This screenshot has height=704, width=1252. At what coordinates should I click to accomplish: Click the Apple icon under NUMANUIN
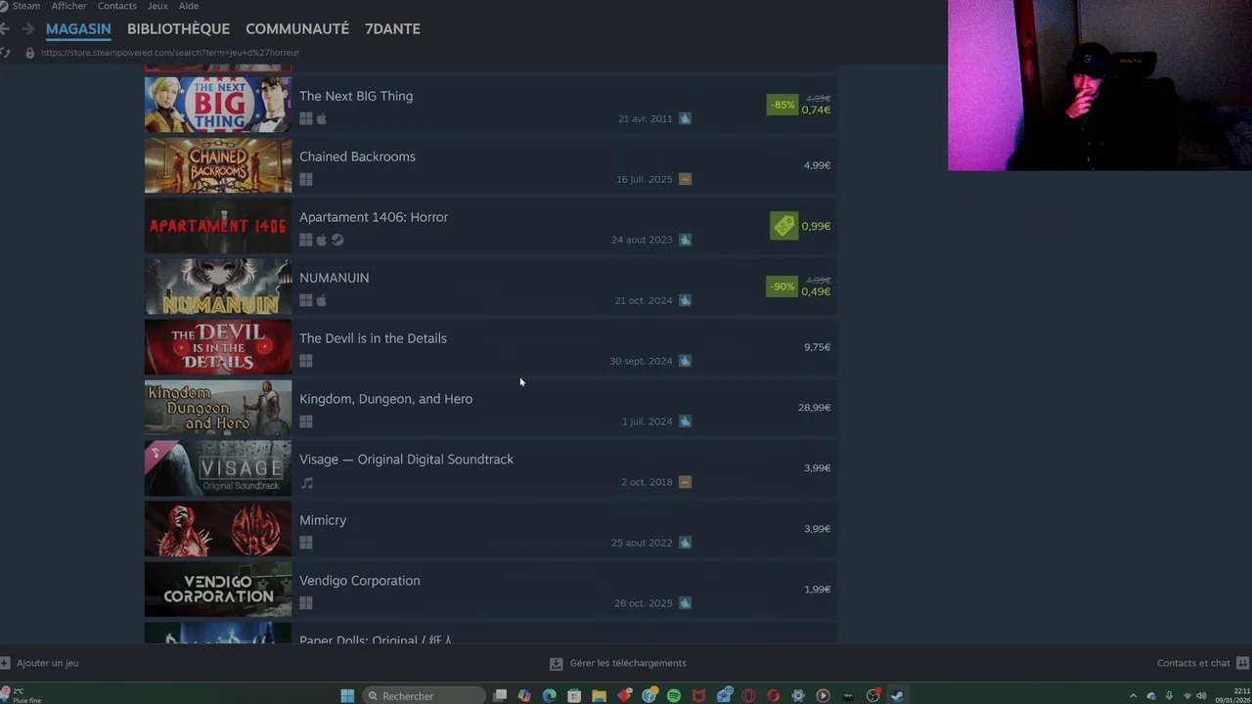[322, 300]
